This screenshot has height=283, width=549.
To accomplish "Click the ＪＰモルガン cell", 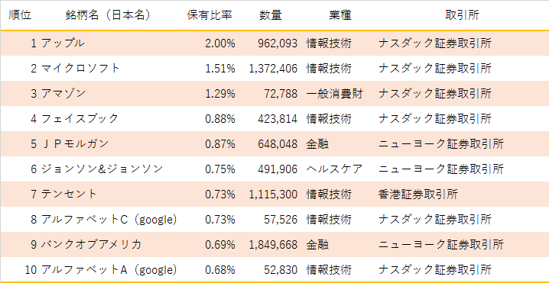I will click(75, 144).
